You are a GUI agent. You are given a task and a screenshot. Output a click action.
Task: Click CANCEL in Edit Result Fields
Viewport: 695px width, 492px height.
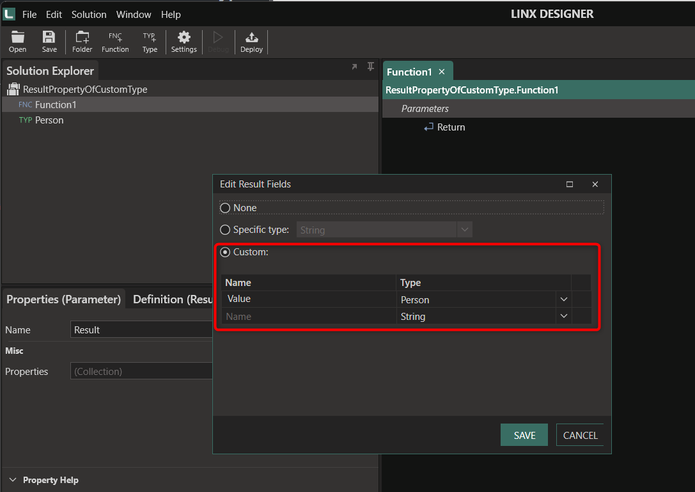coord(580,435)
